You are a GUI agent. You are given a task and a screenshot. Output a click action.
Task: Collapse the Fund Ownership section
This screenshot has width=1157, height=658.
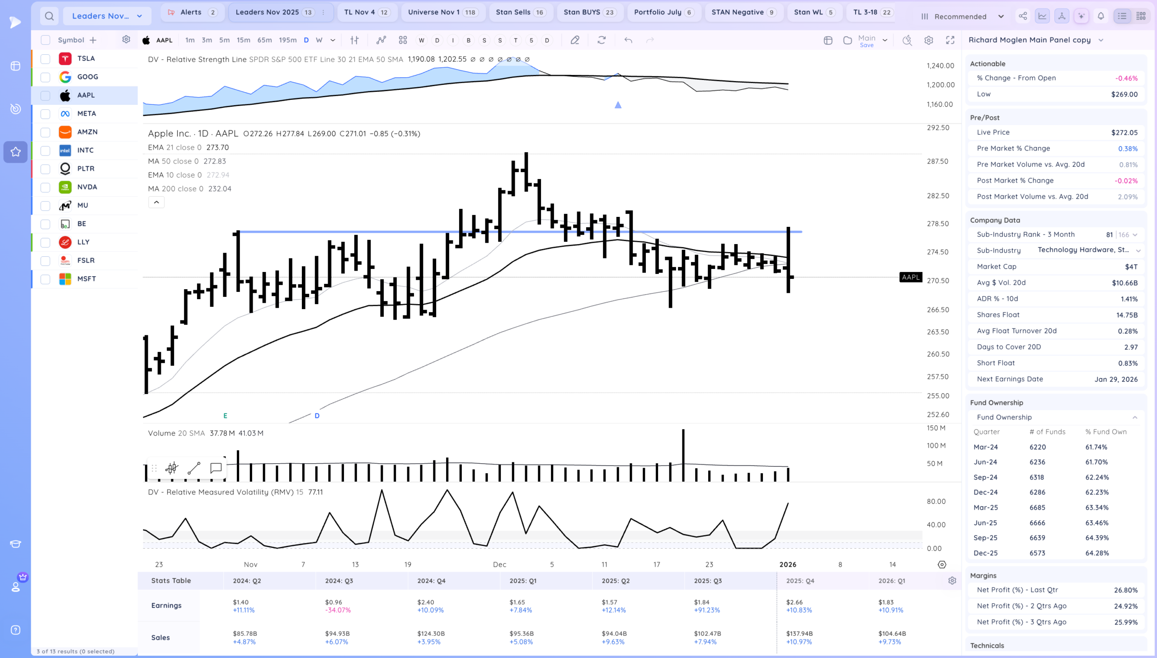[1135, 418]
